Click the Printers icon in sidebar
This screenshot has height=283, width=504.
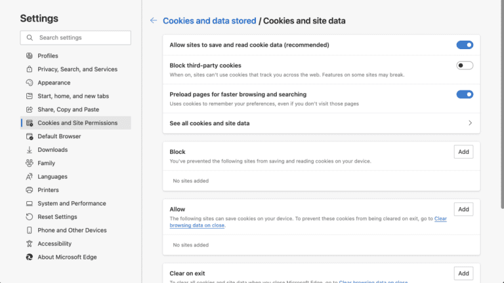point(30,190)
